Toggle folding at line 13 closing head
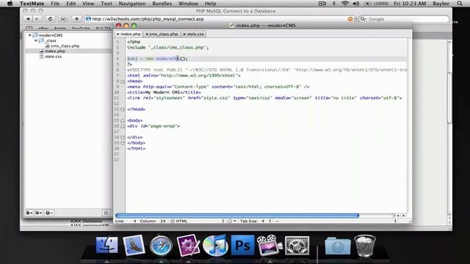This screenshot has width=470, height=264. click(123, 109)
